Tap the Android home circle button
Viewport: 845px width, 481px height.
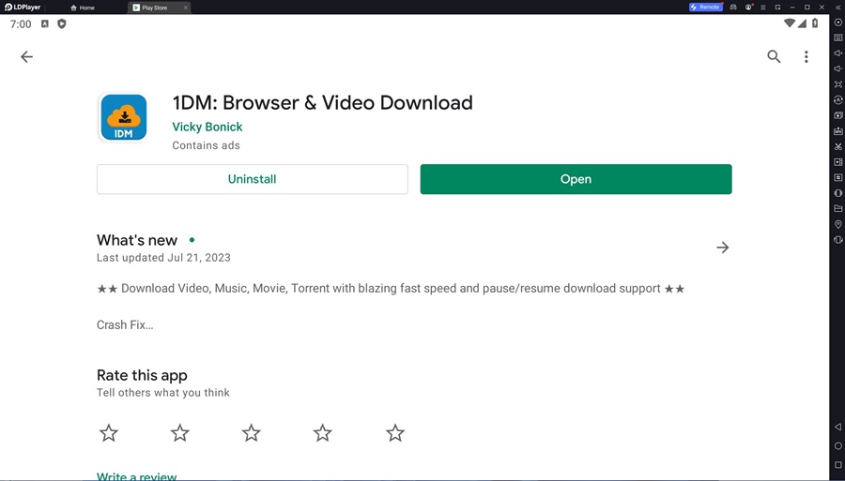pos(838,445)
